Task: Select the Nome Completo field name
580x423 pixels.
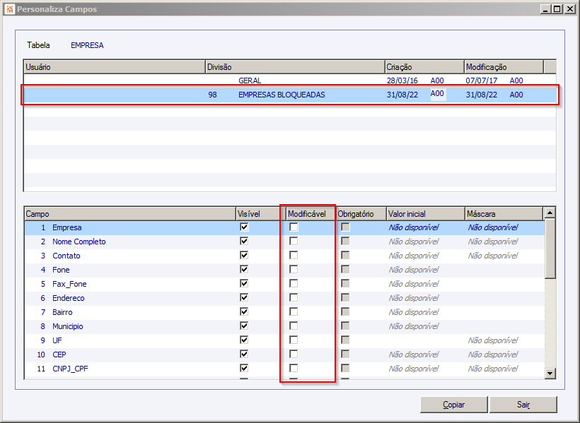Action: 79,242
